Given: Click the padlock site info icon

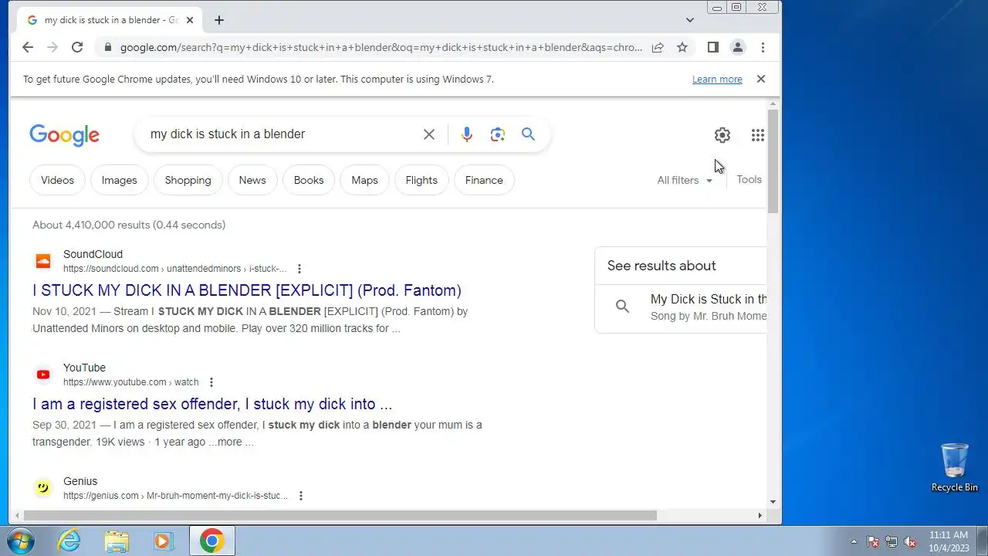Looking at the screenshot, I should coord(107,47).
